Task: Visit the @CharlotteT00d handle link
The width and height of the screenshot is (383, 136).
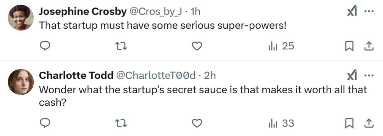Action: tap(155, 76)
